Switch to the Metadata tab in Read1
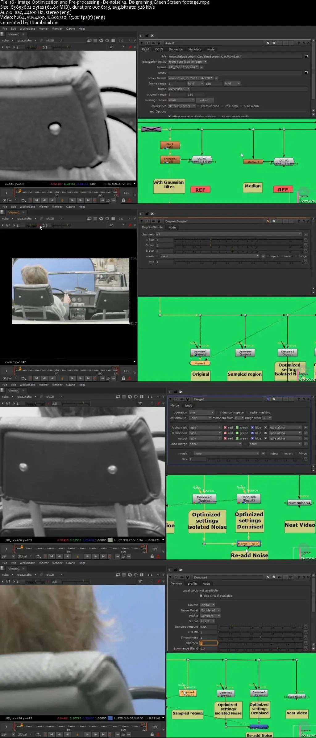Viewport: 316px width, 738px height. click(195, 49)
